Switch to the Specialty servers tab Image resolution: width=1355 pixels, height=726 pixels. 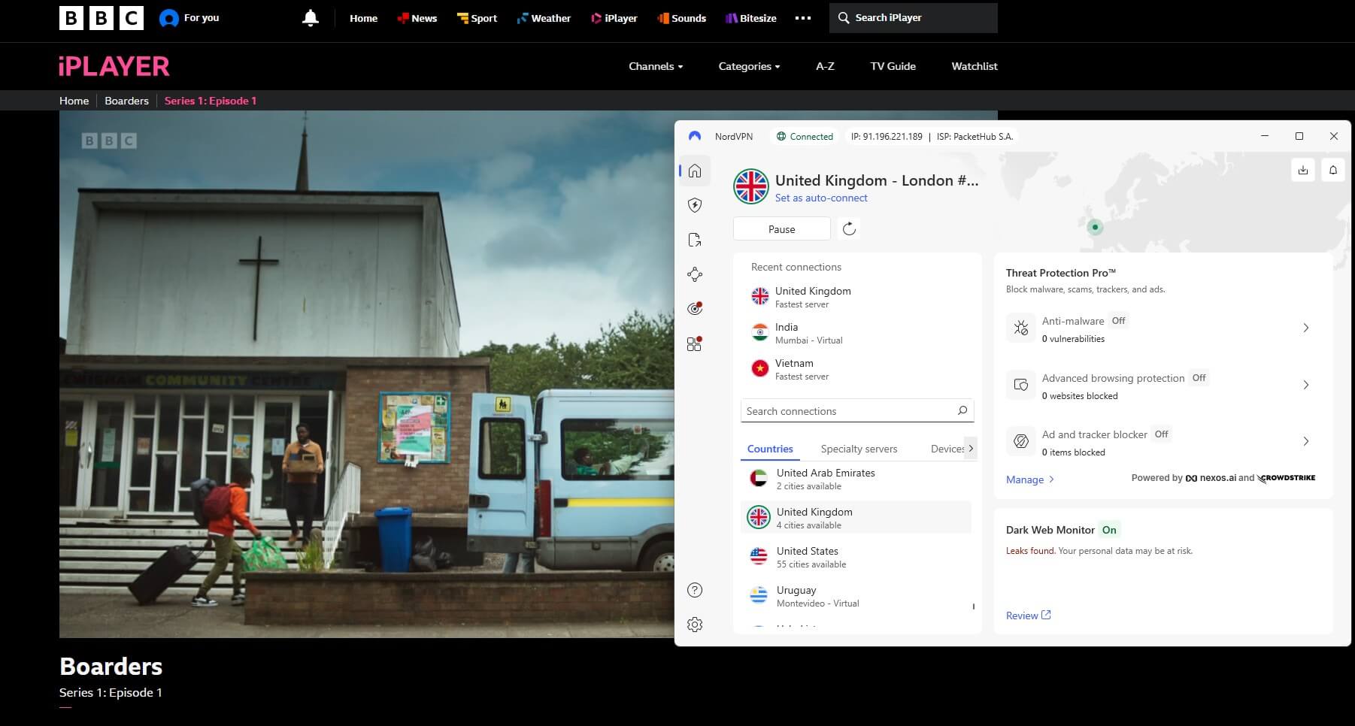pyautogui.click(x=859, y=449)
